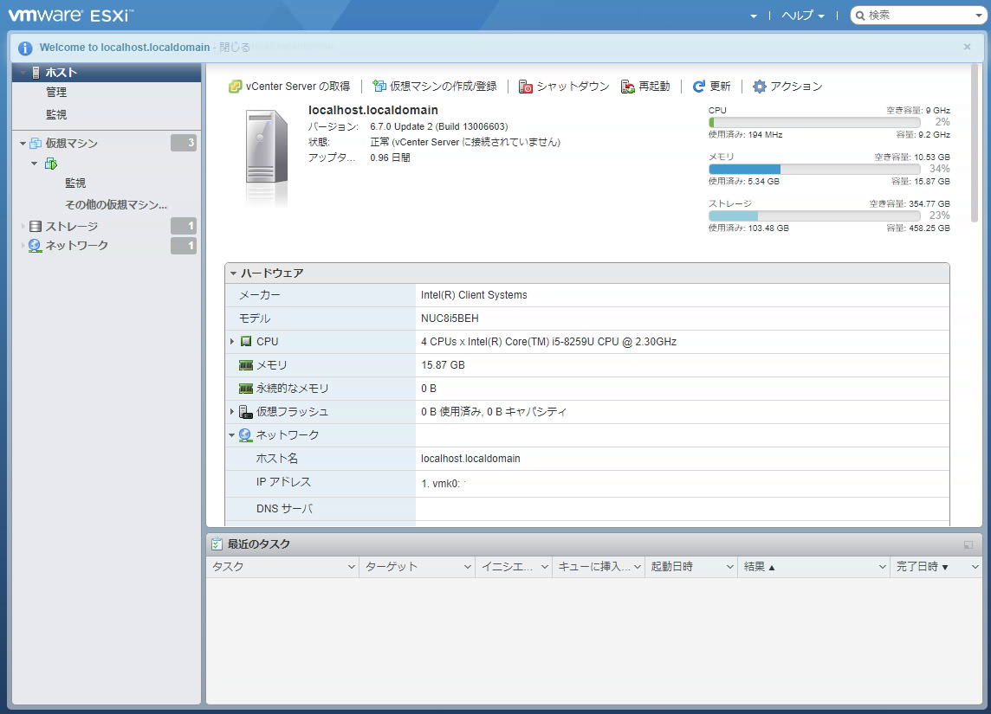The height and width of the screenshot is (714, 991).
Task: Click the CPU chip icon in hardware table
Action: 246,342
